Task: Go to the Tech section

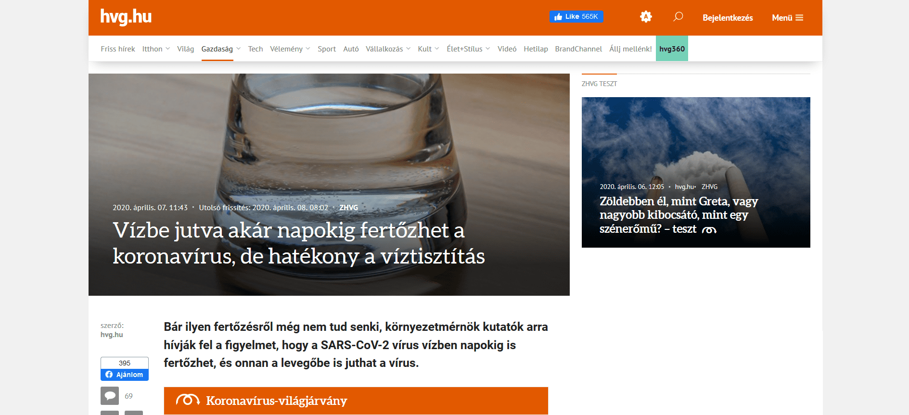Action: pyautogui.click(x=256, y=49)
